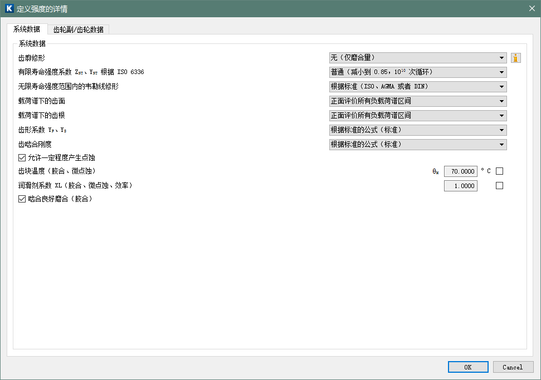Open the 无限寿命强度范围内的韦勒线修形 dropdown
Screen dimensions: 541x380
coord(418,87)
